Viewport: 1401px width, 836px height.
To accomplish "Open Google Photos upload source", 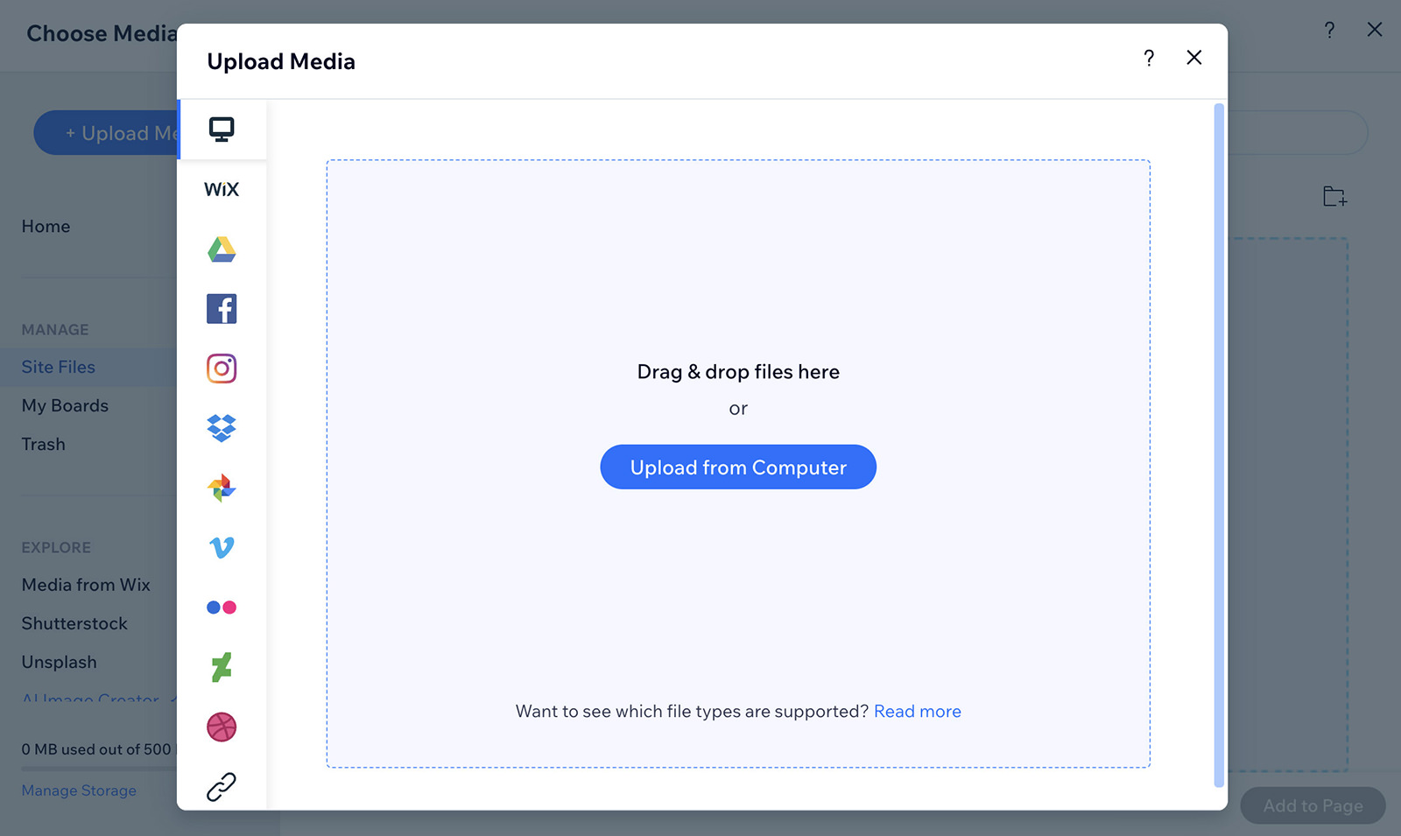I will 222,488.
